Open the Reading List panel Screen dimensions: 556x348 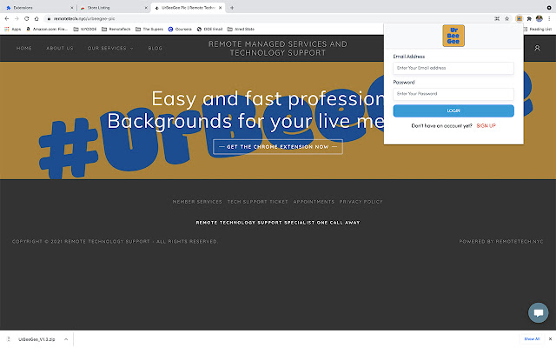tap(538, 29)
